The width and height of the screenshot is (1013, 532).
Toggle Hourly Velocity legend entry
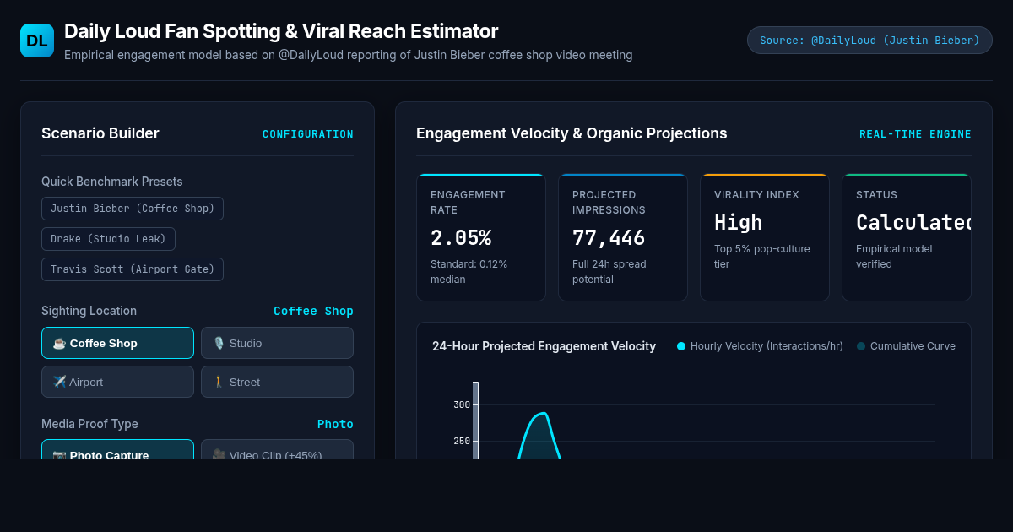click(760, 346)
